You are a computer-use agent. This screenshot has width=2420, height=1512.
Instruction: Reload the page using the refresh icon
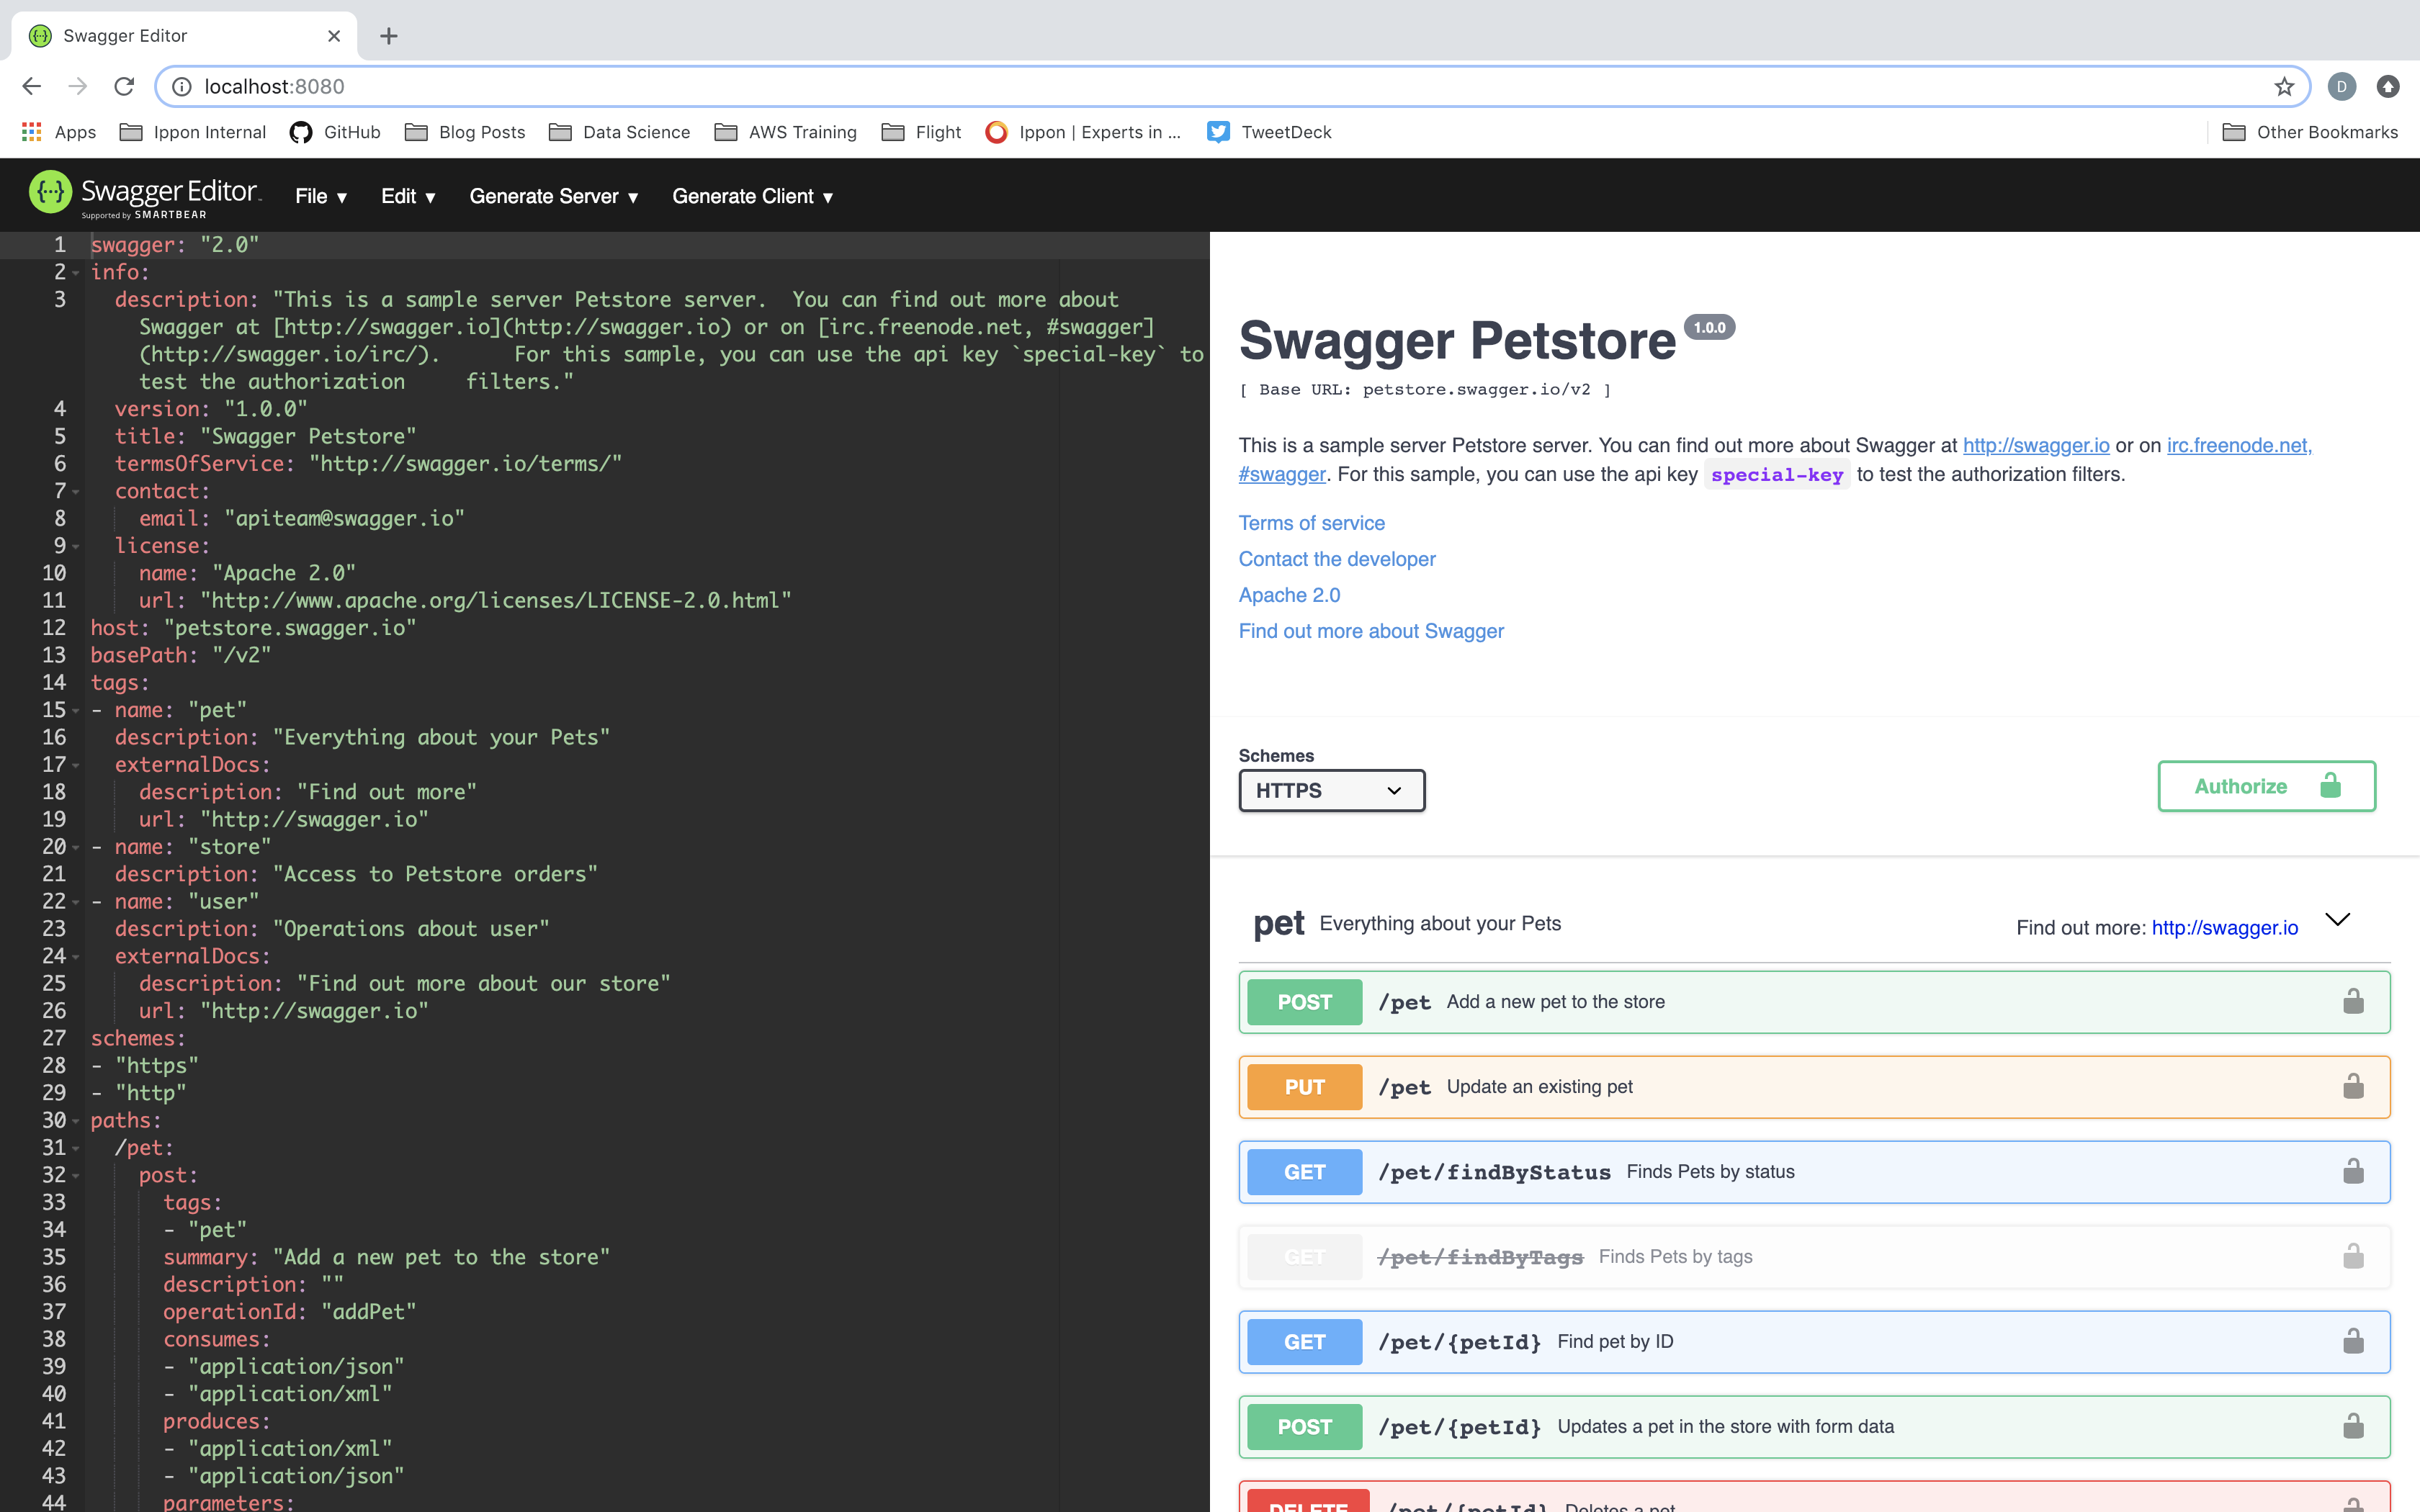(124, 87)
